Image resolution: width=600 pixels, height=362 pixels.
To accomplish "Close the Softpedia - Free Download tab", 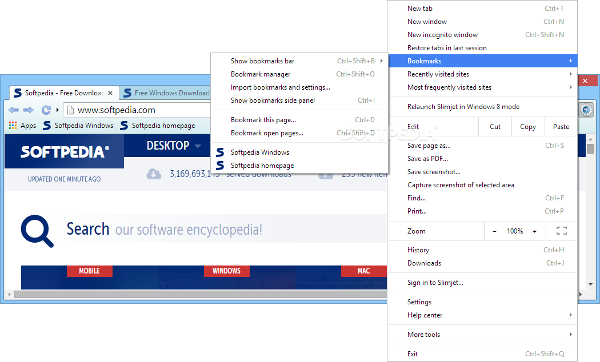I will click(110, 93).
